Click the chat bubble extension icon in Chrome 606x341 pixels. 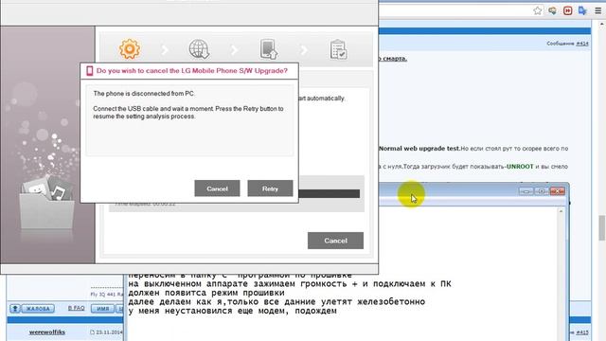coord(552,10)
